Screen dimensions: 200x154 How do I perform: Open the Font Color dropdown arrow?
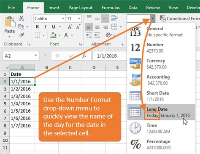(x=72, y=35)
